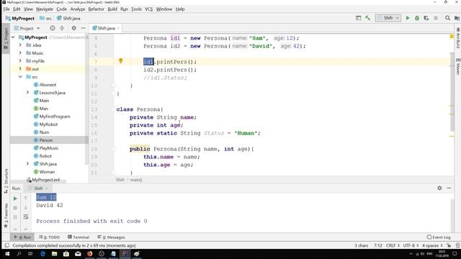Click down stack trace arrow in Run panel

(x=26, y=208)
